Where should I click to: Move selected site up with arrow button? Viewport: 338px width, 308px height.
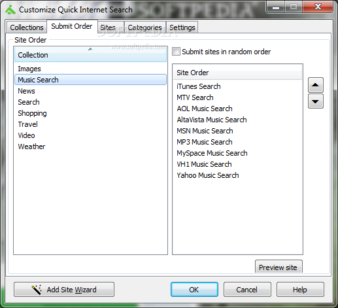[x=315, y=85]
